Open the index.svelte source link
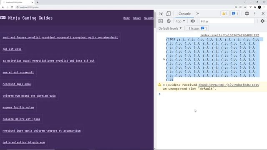The height and width of the screenshot is (150, 267). coord(229,35)
